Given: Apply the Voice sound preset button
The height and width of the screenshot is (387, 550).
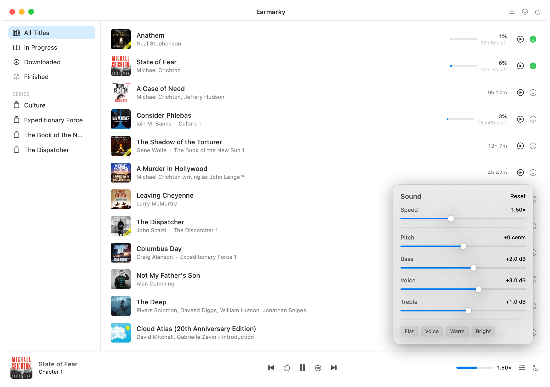Looking at the screenshot, I should pyautogui.click(x=432, y=331).
